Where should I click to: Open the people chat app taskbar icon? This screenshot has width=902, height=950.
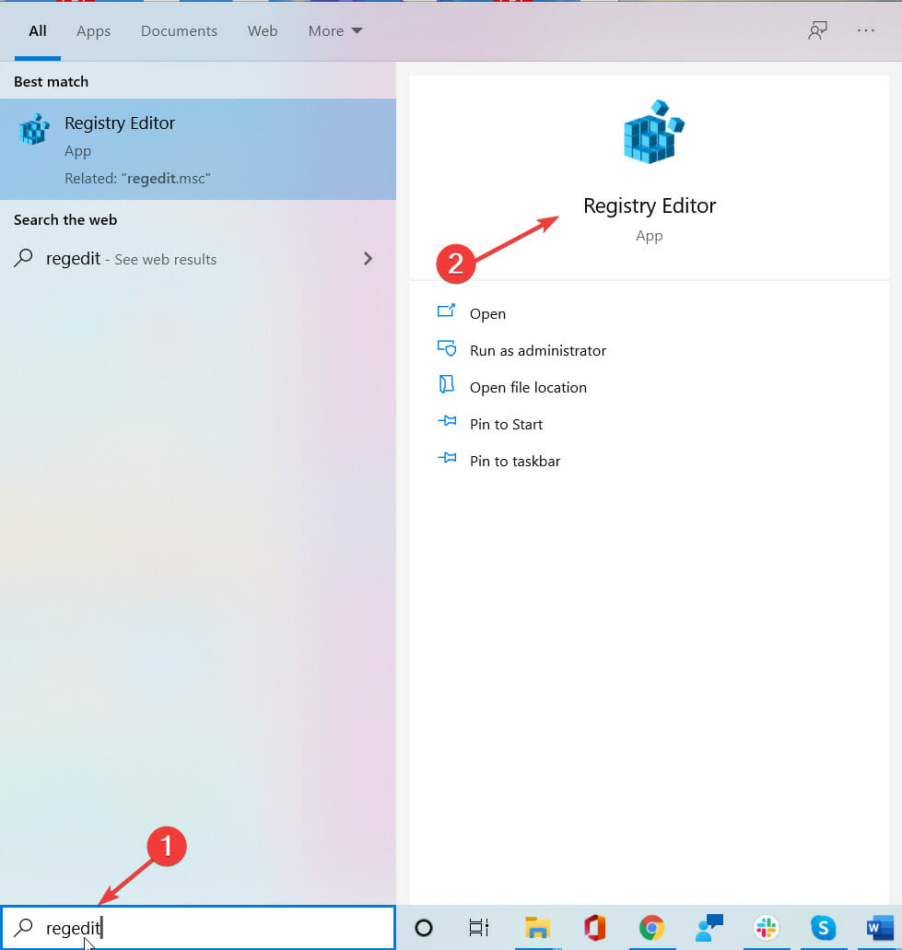(x=709, y=928)
